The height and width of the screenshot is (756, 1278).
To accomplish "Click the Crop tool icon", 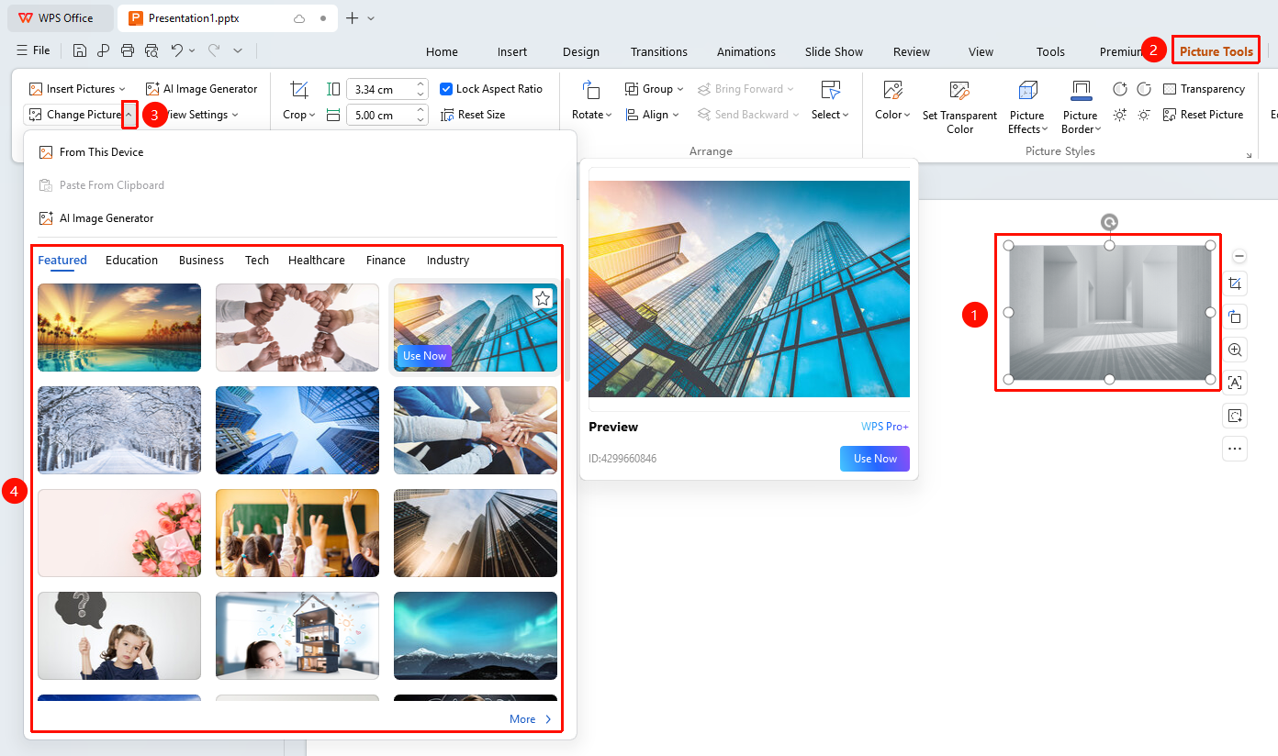I will [299, 90].
